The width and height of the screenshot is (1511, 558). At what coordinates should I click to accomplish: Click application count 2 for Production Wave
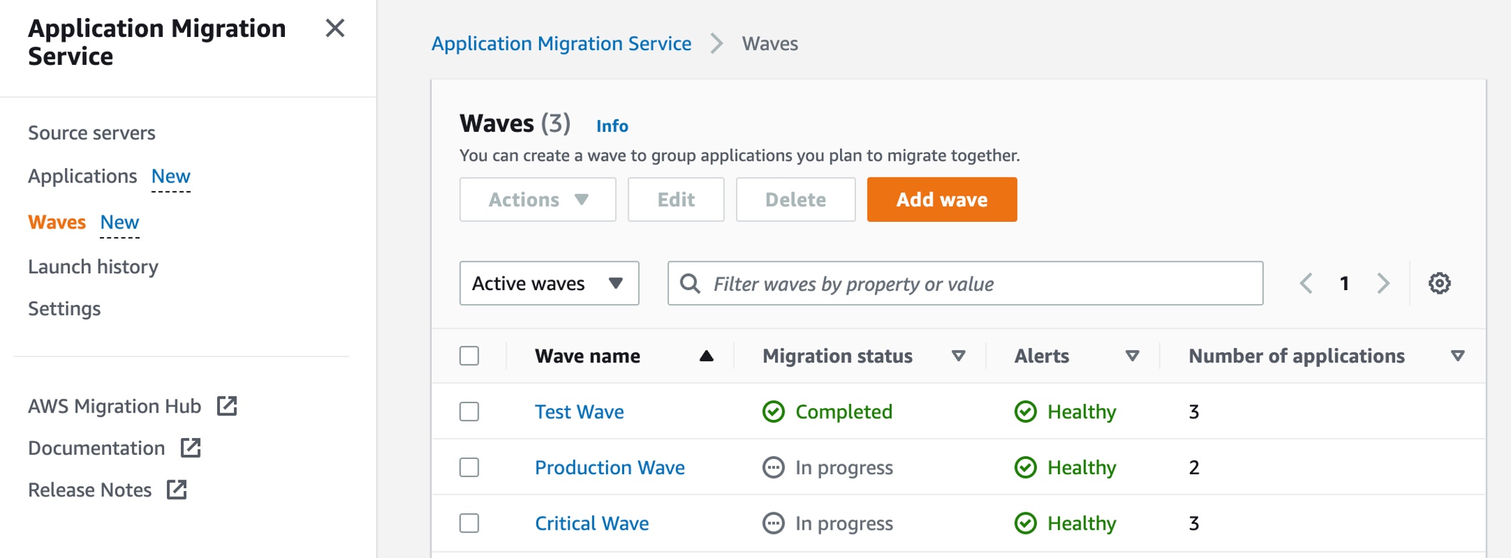[x=1194, y=467]
